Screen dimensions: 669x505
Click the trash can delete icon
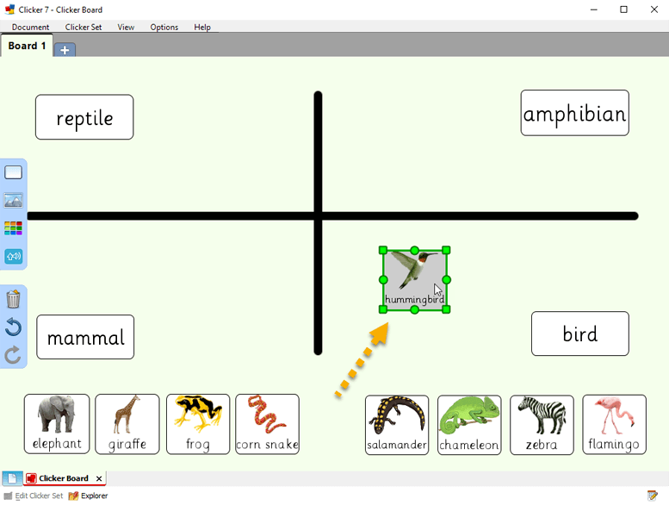13,300
